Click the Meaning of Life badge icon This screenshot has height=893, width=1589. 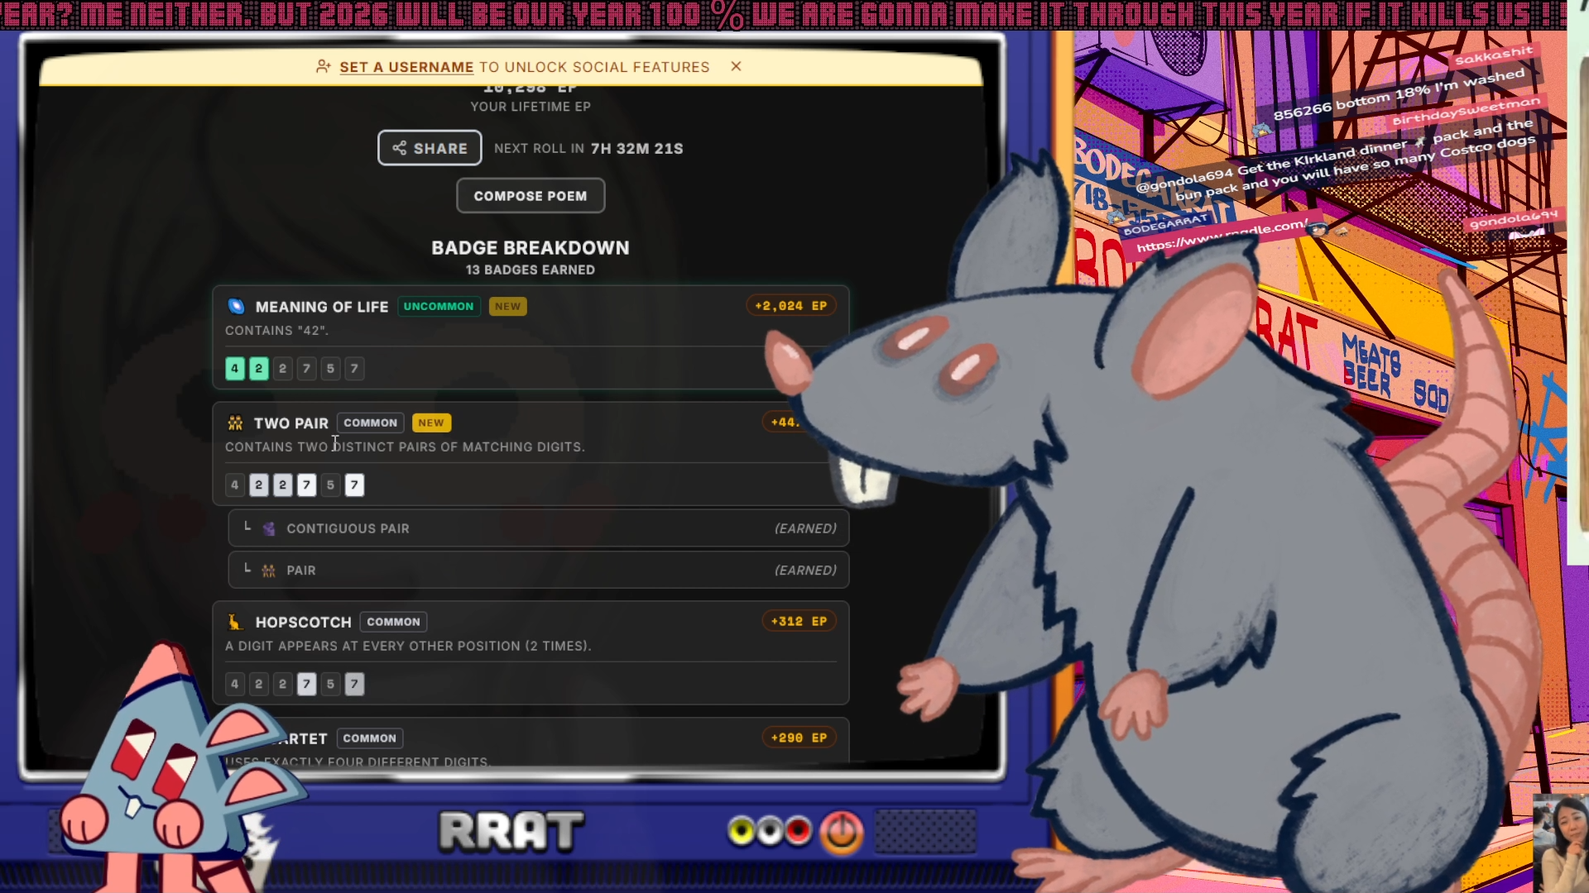tap(237, 307)
